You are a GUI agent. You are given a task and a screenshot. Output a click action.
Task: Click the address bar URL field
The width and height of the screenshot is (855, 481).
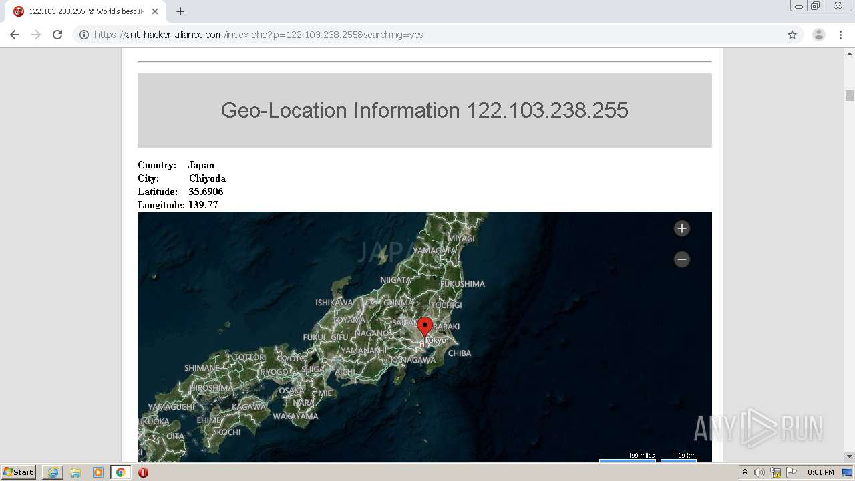[427, 35]
